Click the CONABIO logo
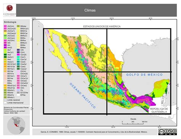Screen dimensions: 181x139 [10, 10]
